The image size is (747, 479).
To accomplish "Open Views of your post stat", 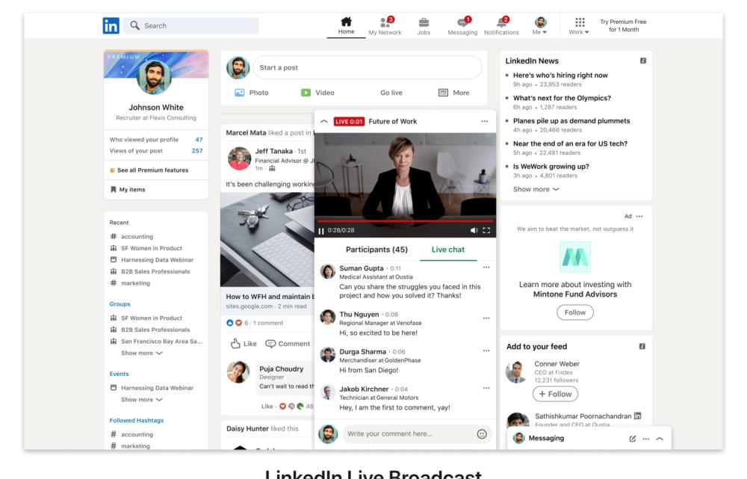I will 156,151.
